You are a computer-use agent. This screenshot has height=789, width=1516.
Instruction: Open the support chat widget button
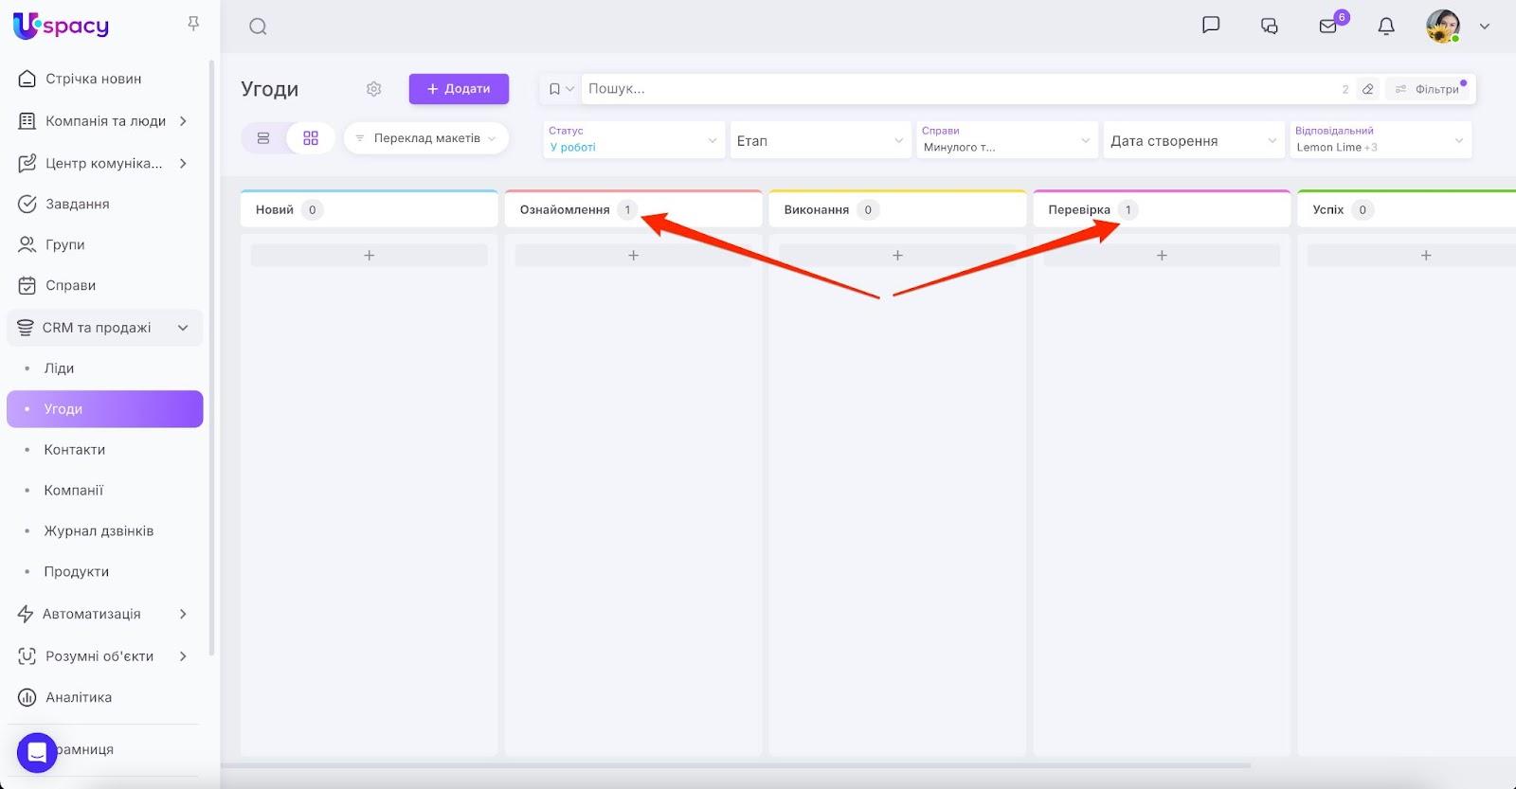click(x=37, y=753)
